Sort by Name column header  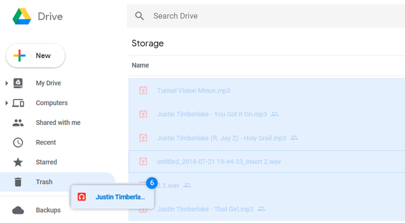pos(140,65)
